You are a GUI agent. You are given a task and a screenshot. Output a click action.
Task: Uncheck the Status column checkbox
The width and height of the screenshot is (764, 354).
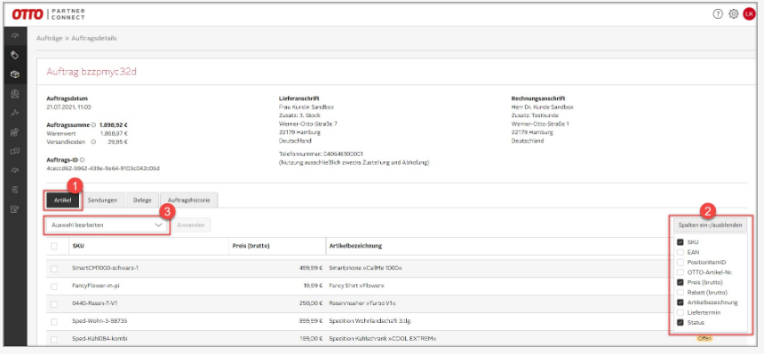(x=680, y=322)
